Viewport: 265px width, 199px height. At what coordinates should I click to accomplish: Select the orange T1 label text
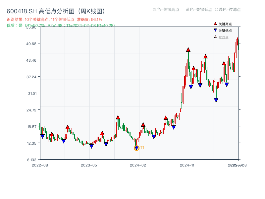click(142, 148)
